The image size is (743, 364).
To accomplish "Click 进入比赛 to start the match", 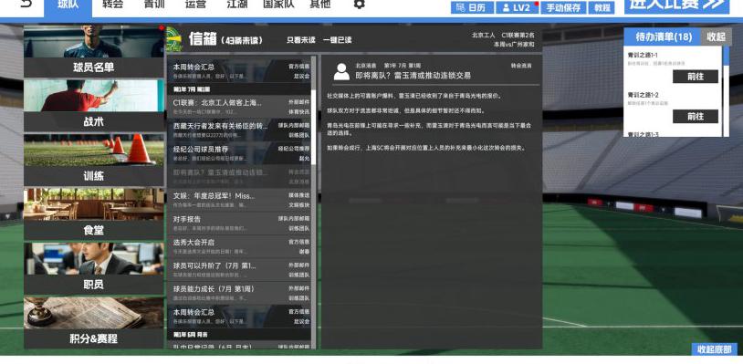I will (677, 5).
